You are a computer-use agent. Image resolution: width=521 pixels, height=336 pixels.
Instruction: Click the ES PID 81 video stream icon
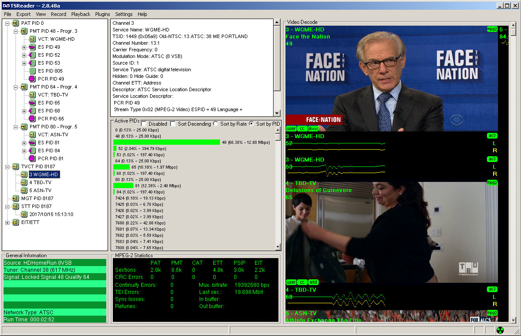(x=32, y=143)
